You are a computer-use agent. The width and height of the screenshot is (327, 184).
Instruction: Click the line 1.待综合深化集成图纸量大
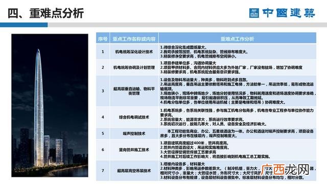[183, 48]
